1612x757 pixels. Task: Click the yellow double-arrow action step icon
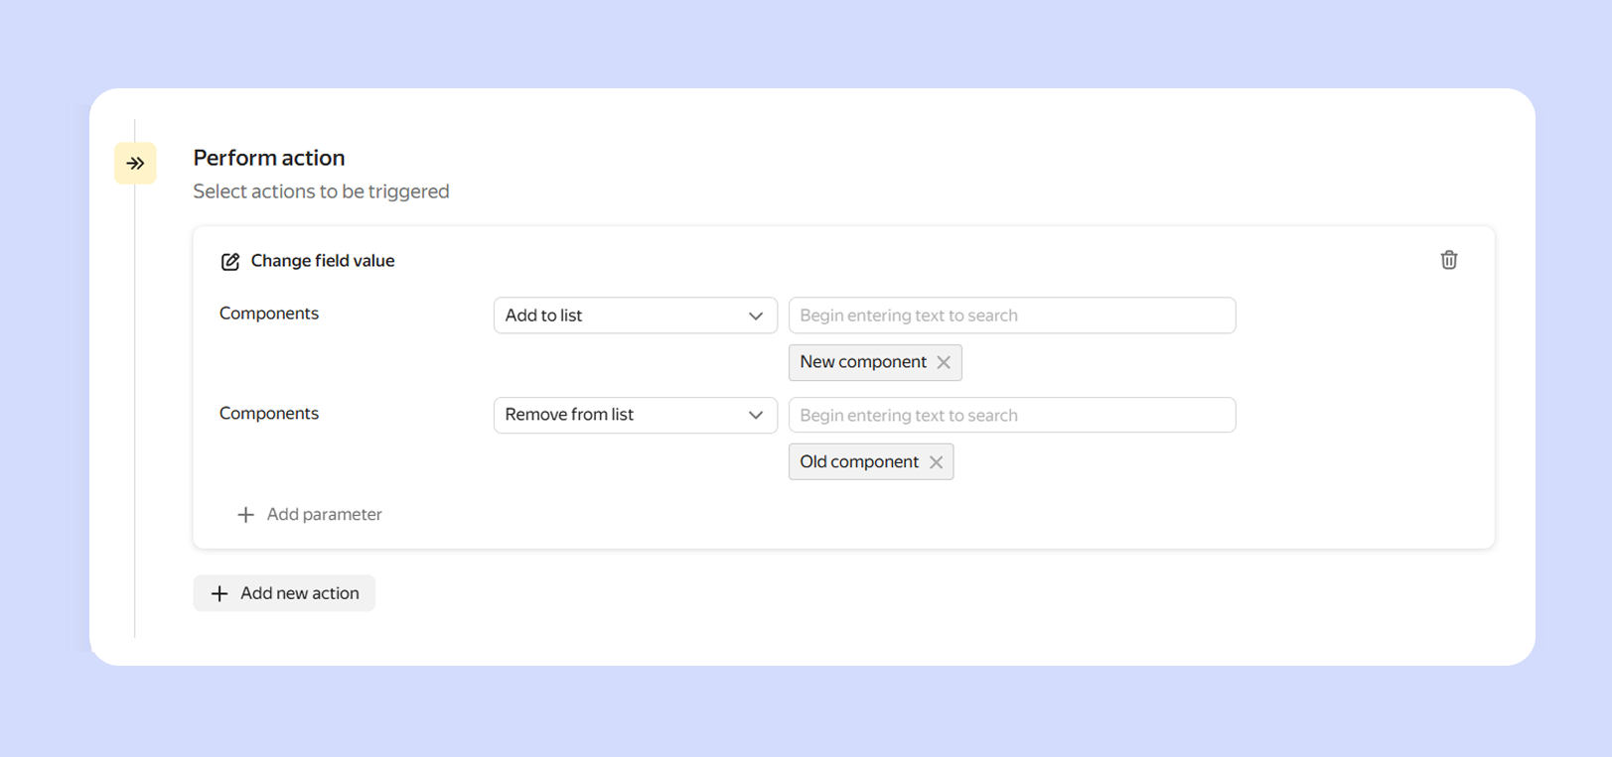point(135,164)
